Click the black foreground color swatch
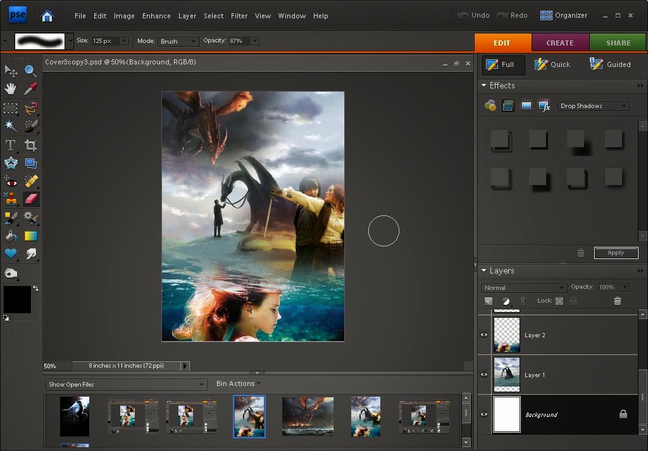 click(x=17, y=299)
